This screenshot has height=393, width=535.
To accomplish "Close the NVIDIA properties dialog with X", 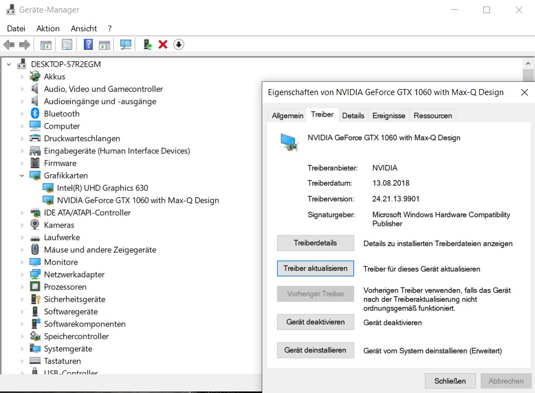I will [x=525, y=92].
